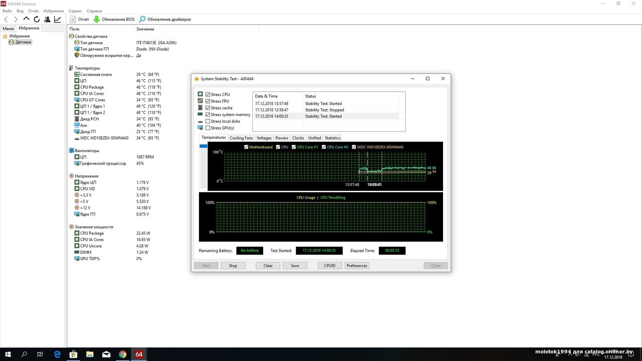Click the Значения мощности section icon
The image size is (642, 361).
(x=71, y=227)
